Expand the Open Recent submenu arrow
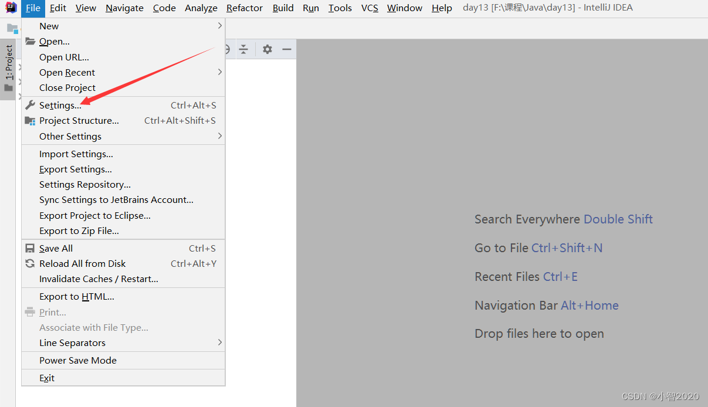Screen dimensions: 708x407 click(220, 72)
